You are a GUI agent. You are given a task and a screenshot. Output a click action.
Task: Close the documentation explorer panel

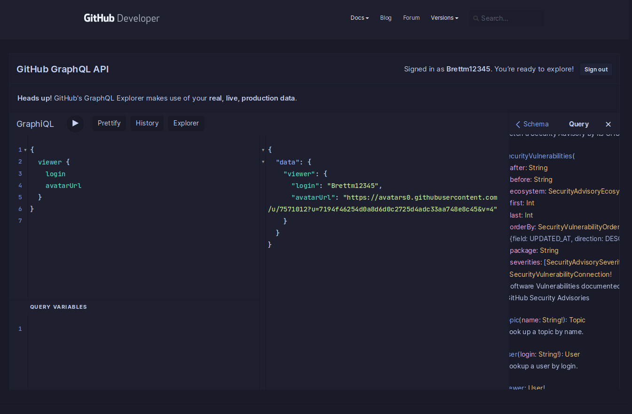[x=608, y=124]
